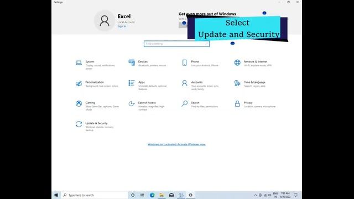
Task: Click the Privacy category label
Action: point(248,103)
